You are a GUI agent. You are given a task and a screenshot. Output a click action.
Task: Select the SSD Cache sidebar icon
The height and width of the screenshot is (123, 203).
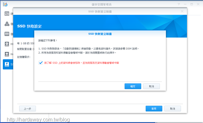click(7, 64)
